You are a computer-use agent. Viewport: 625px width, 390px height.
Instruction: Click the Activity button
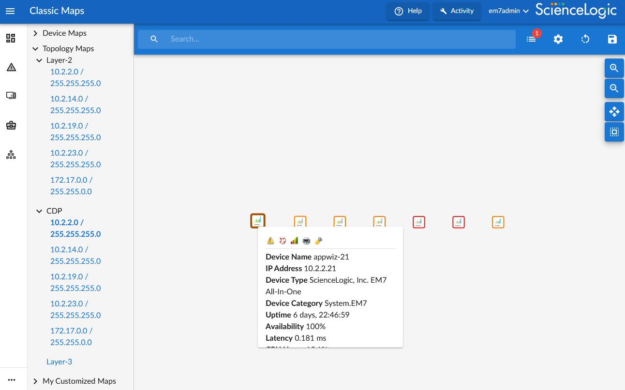[x=457, y=11]
